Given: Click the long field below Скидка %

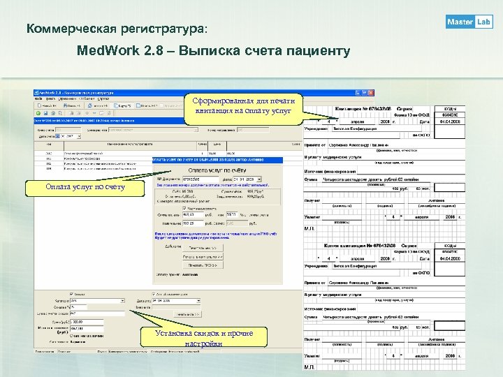Looking at the screenshot, I should tap(97, 313).
